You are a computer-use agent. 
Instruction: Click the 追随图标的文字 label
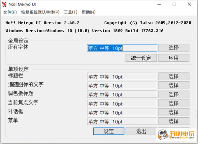(x=26, y=84)
